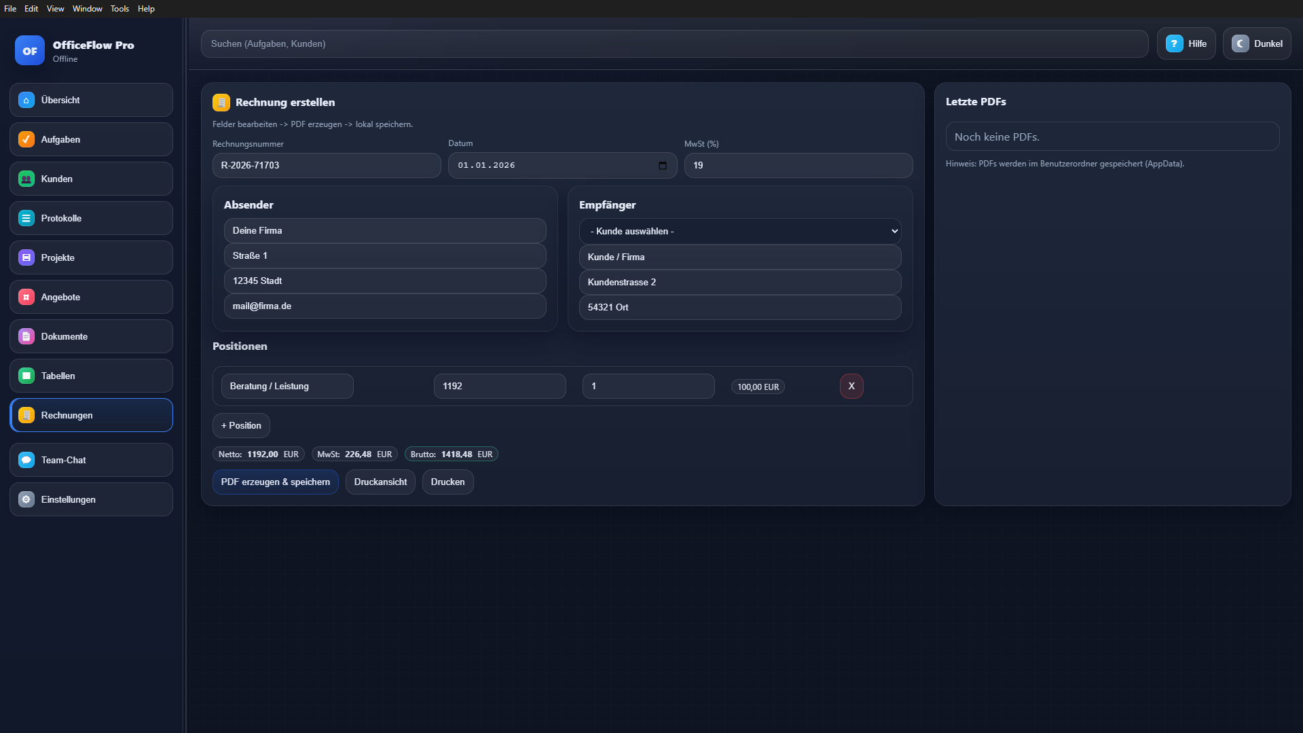Open the File menu

click(10, 9)
